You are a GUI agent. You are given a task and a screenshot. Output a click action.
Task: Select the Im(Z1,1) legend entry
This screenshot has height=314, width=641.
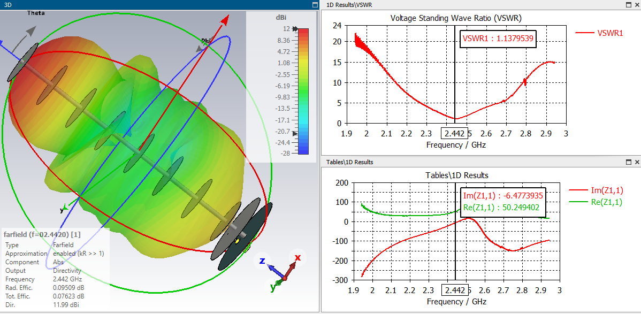(x=596, y=190)
